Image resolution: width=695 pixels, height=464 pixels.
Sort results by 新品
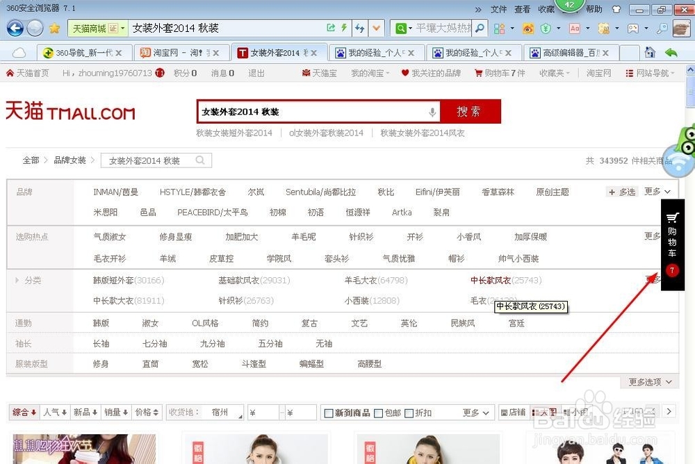point(85,413)
